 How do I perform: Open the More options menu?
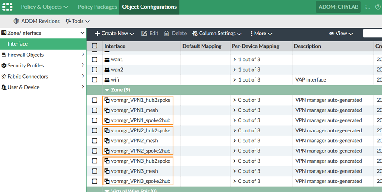pos(261,33)
